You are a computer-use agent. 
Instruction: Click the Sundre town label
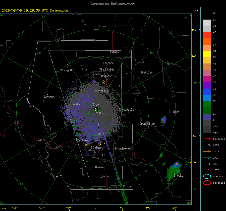tap(76, 104)
